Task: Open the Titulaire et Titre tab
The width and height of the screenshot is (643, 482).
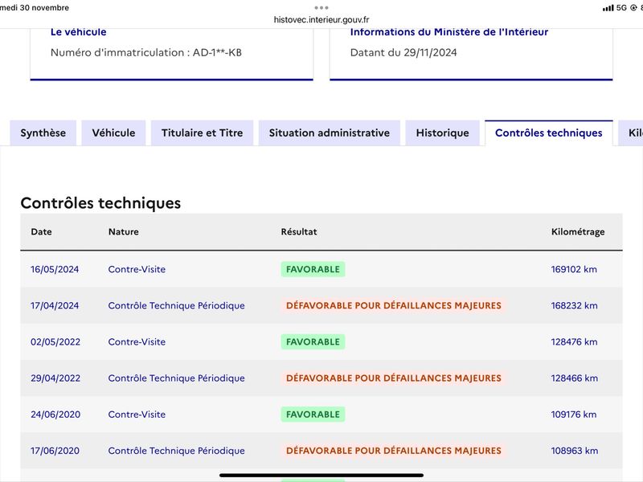Action: pyautogui.click(x=203, y=133)
